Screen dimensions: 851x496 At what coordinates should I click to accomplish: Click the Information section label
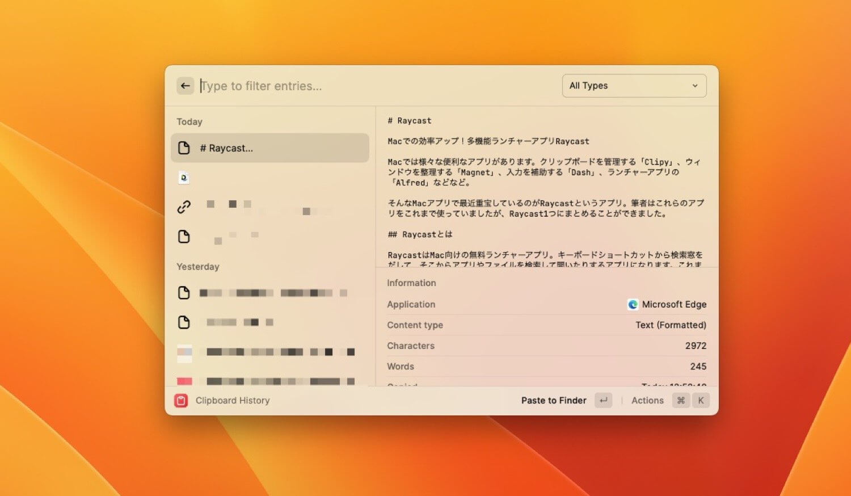(411, 283)
